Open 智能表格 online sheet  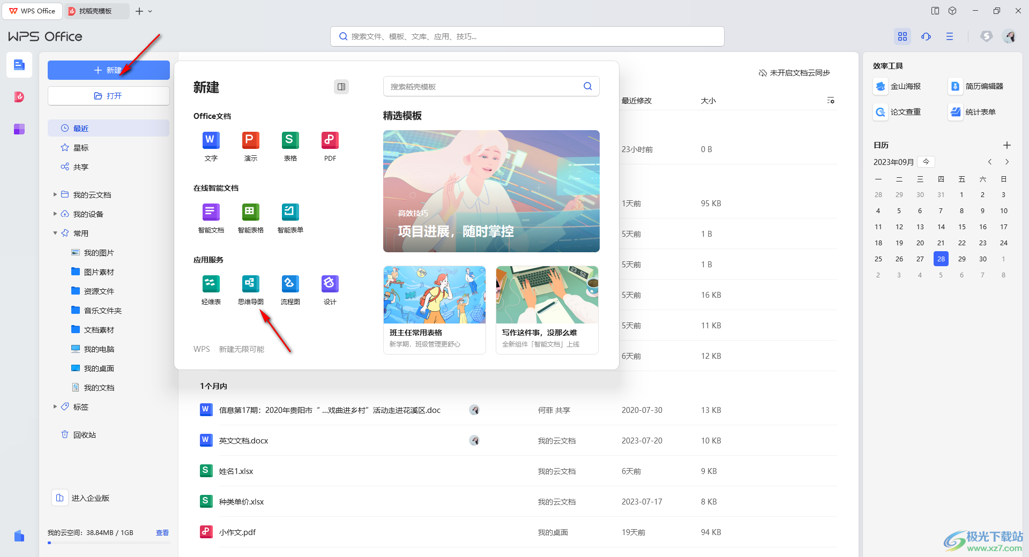(x=250, y=218)
